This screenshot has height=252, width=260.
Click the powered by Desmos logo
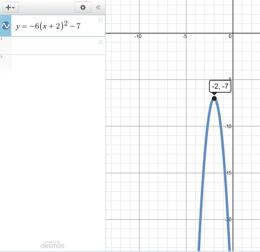53,245
